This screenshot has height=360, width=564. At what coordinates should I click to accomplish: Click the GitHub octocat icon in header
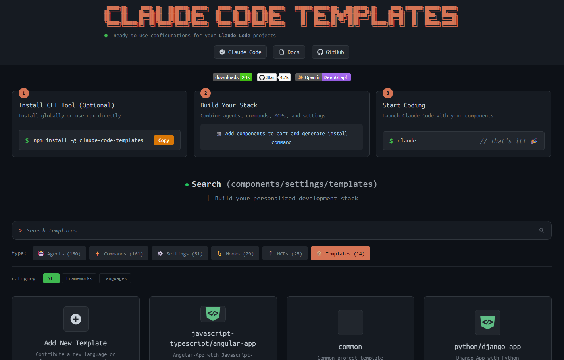[x=320, y=52]
